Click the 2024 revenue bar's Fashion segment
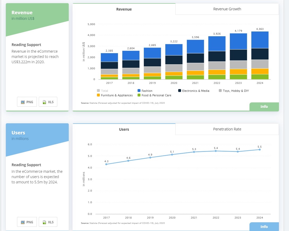This screenshot has width=289, height=231. (x=260, y=40)
